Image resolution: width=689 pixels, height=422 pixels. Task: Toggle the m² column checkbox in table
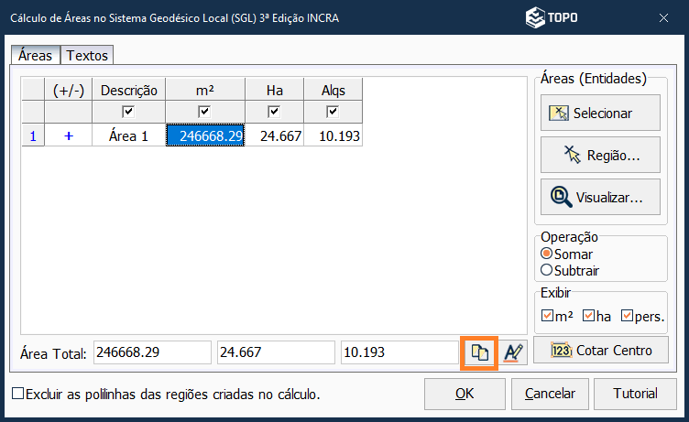(204, 112)
